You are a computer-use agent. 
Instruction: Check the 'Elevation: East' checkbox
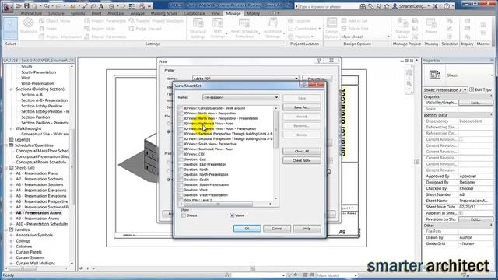pyautogui.click(x=181, y=159)
